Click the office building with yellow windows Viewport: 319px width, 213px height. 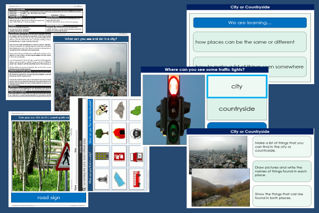102,156
